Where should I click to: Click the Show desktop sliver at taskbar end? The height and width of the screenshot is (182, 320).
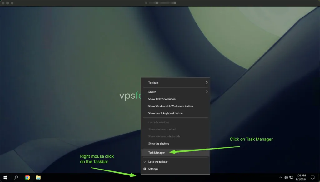click(319, 177)
